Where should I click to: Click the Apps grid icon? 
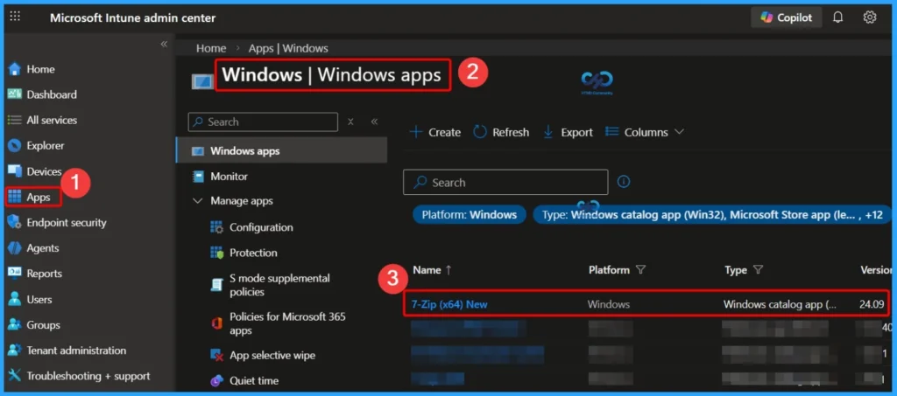coord(15,198)
